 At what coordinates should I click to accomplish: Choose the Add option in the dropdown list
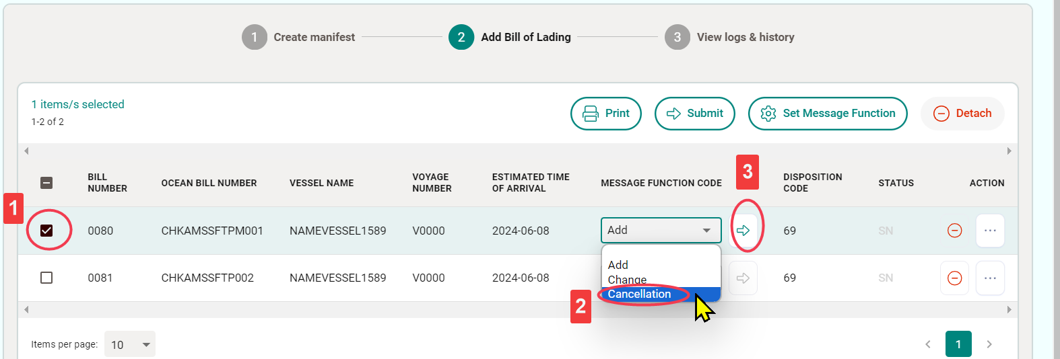click(618, 265)
